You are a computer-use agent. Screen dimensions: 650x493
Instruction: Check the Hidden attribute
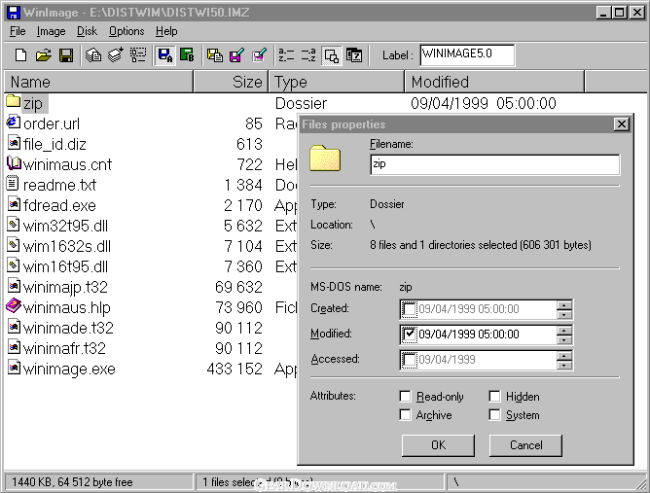494,397
